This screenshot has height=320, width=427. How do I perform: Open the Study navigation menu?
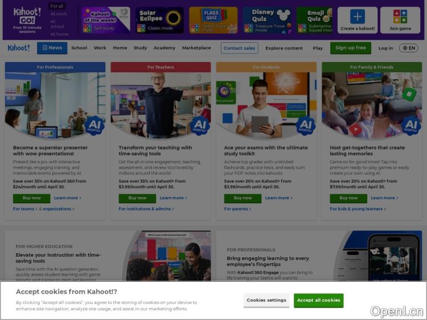140,48
